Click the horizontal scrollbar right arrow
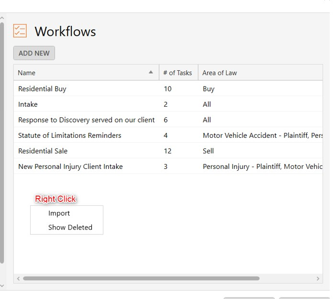The width and height of the screenshot is (333, 299). 318,278
